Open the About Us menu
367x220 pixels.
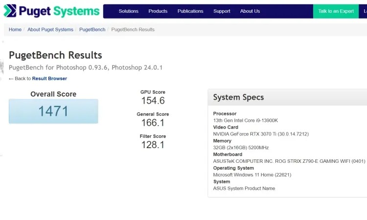(250, 11)
